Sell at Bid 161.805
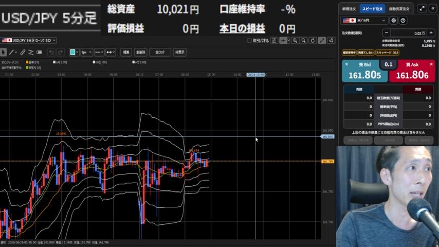This screenshot has height=247, width=439. click(364, 71)
